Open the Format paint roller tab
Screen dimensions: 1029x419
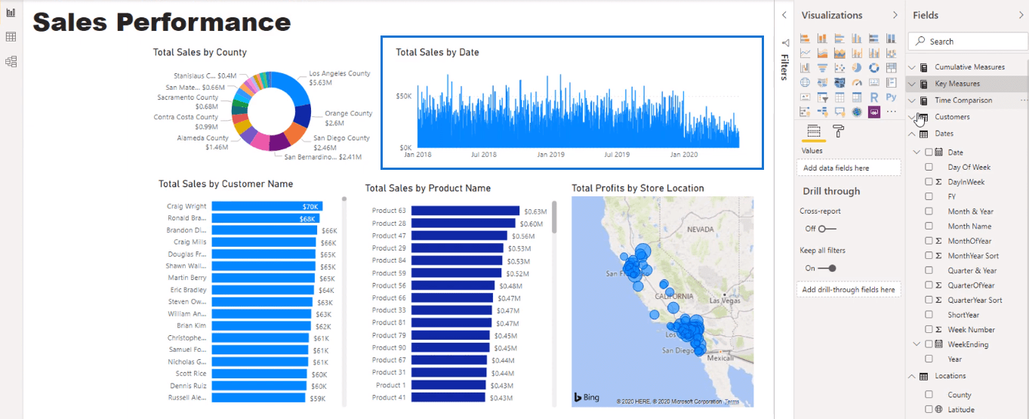tap(838, 131)
